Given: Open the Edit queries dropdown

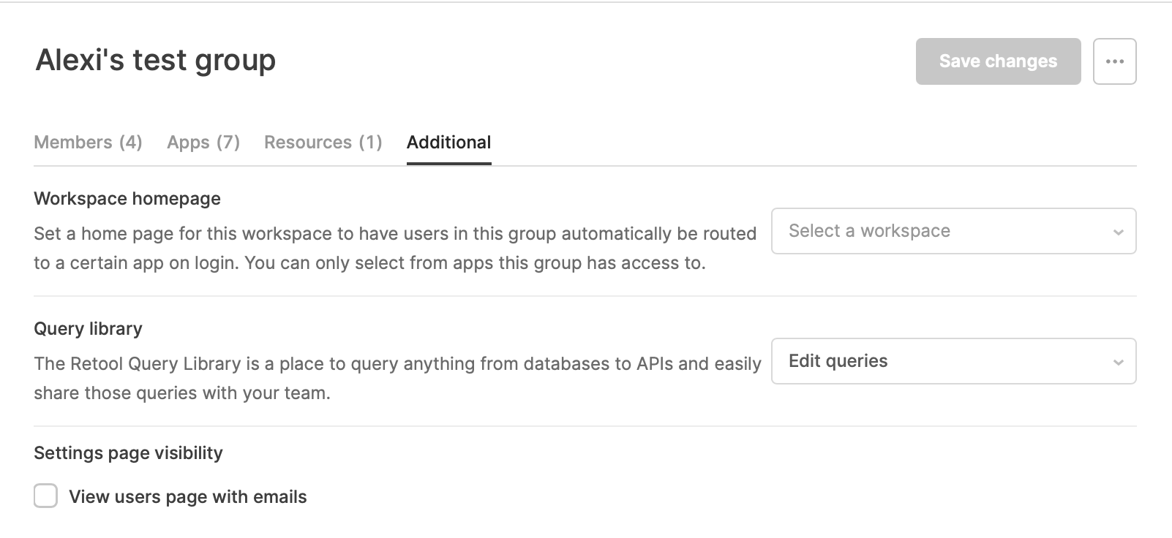Looking at the screenshot, I should coord(953,361).
